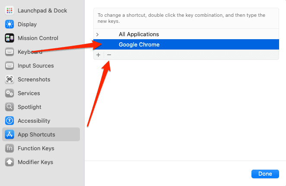Click the Mission Control icon

[x=10, y=38]
